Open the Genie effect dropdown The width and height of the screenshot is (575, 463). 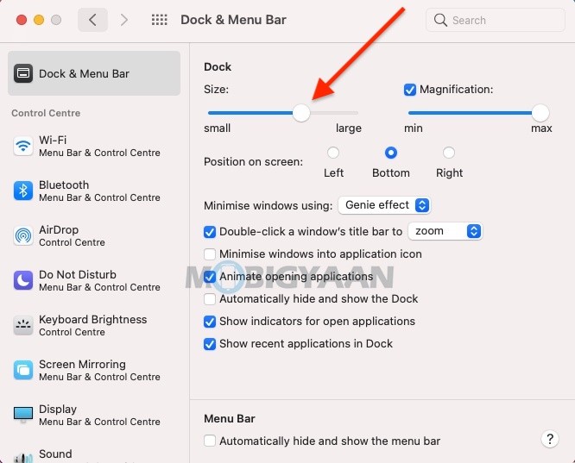(x=384, y=205)
